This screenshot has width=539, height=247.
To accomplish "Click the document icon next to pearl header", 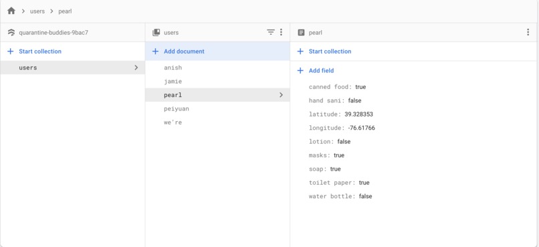I will click(x=301, y=32).
